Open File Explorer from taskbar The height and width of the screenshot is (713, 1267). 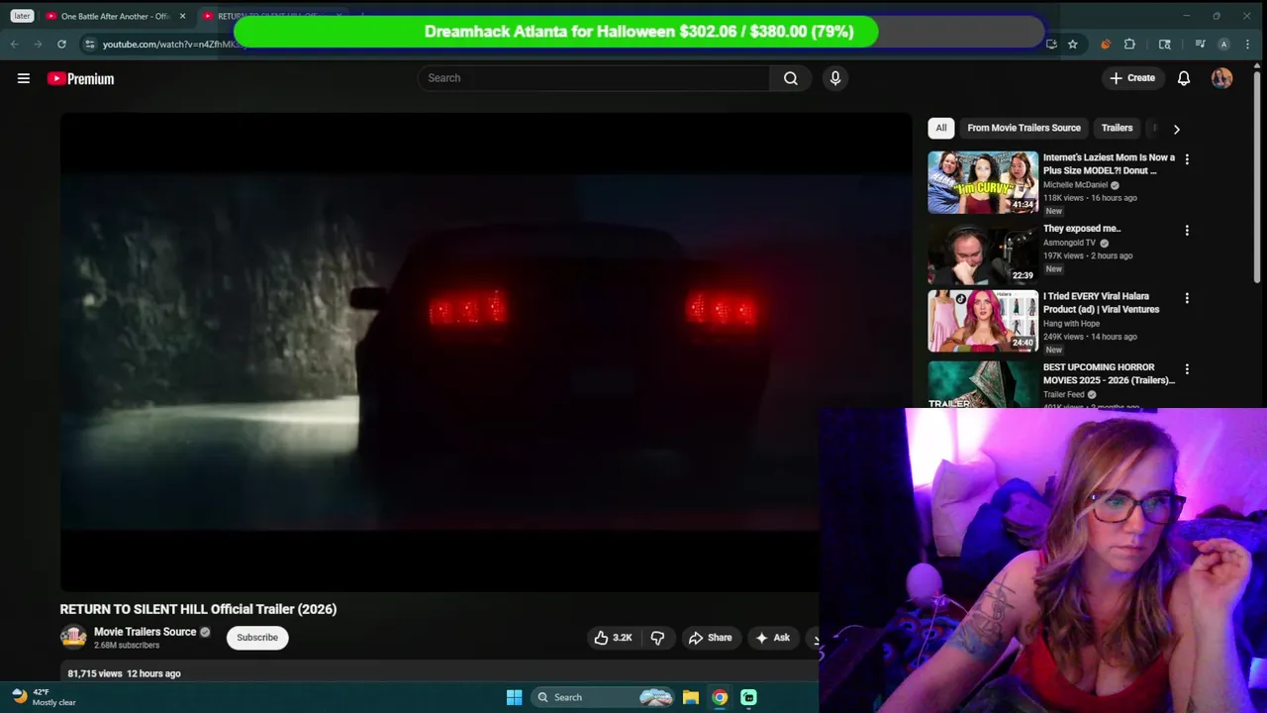coord(691,697)
